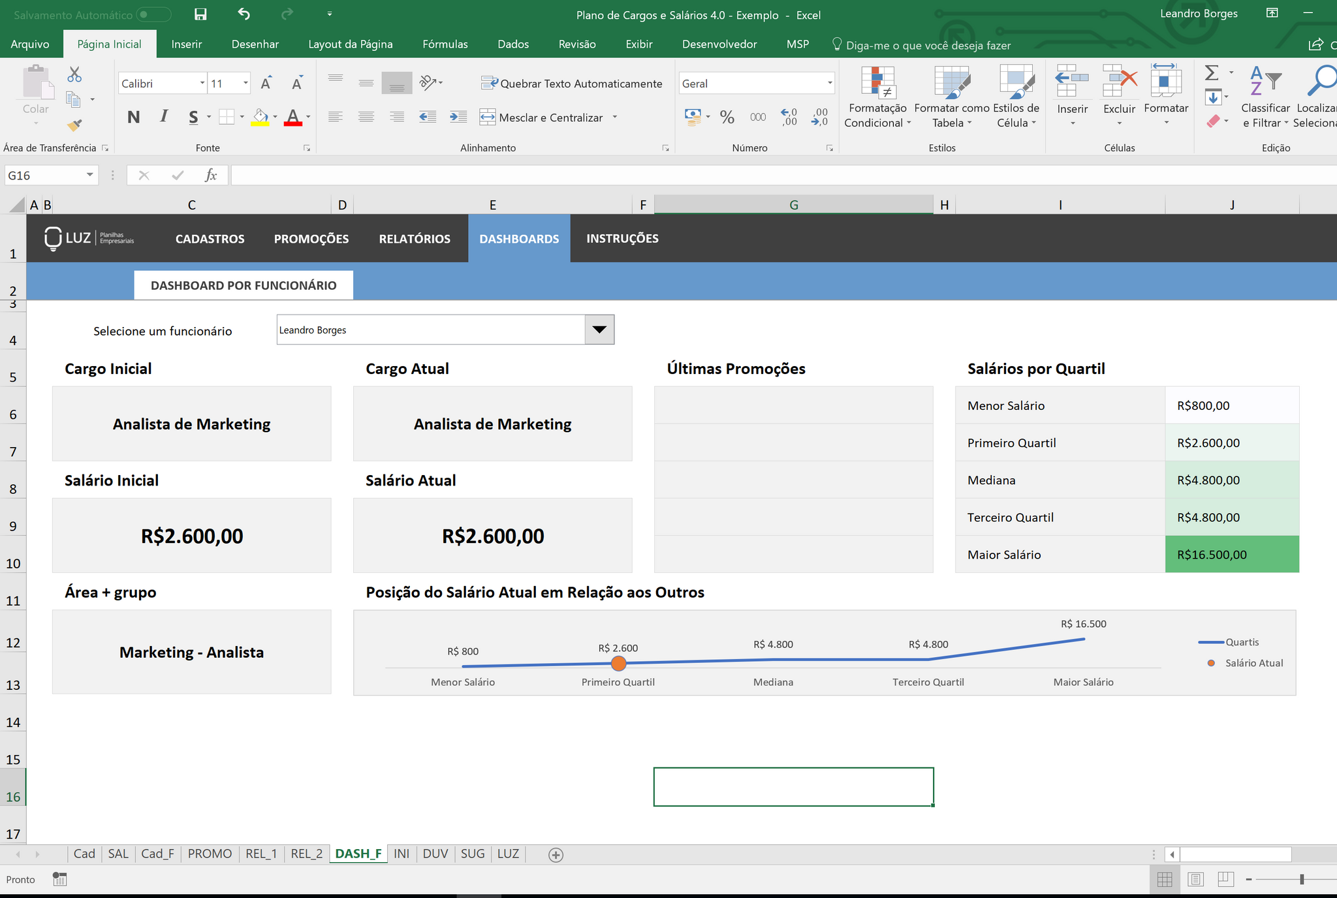
Task: Open the Name Box G16 dropdown
Action: pos(89,175)
